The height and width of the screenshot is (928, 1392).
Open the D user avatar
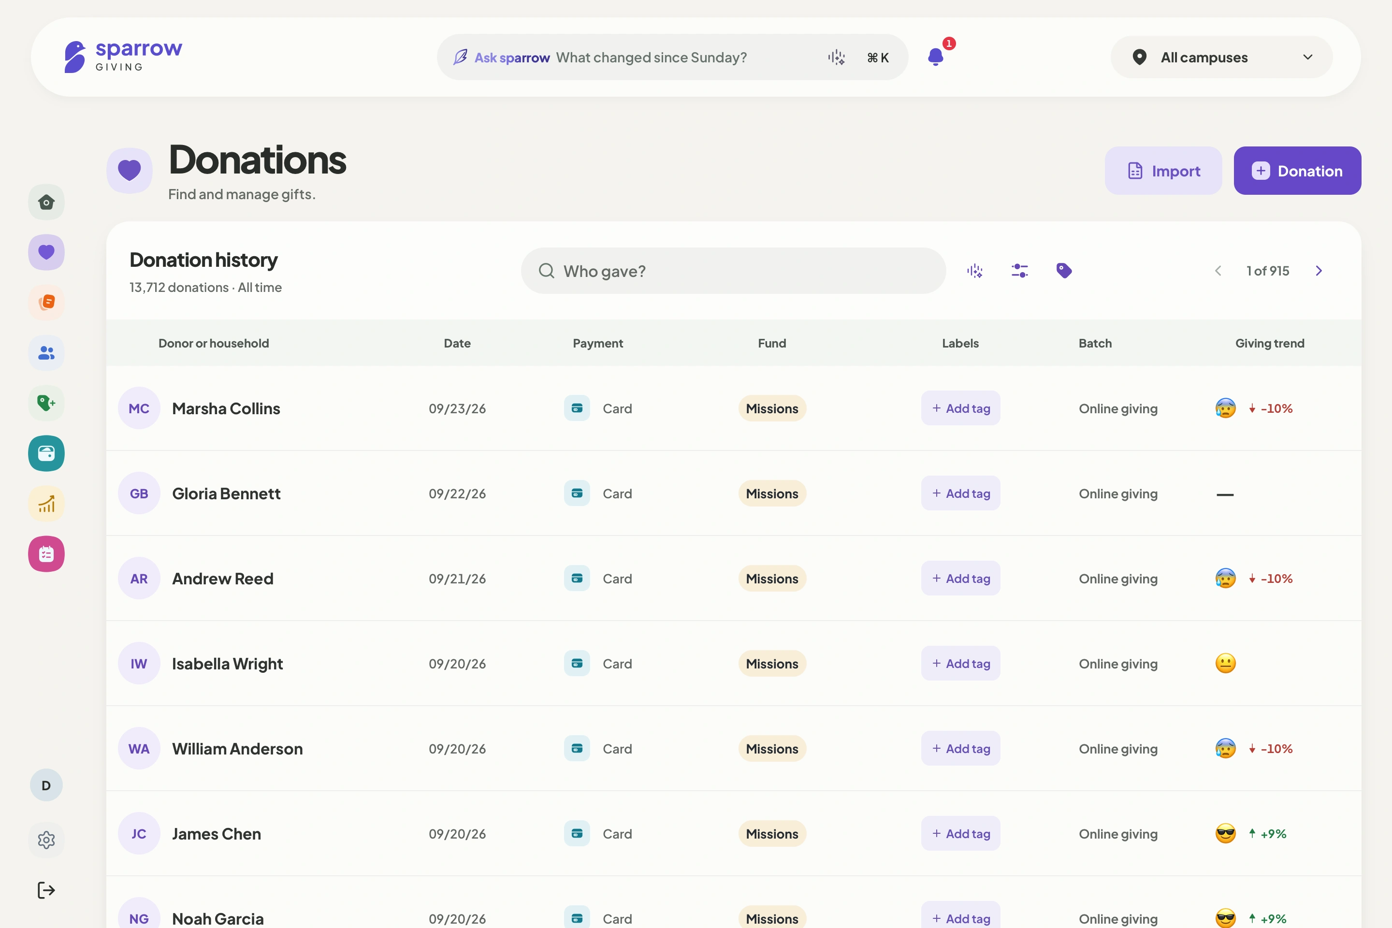coord(46,785)
